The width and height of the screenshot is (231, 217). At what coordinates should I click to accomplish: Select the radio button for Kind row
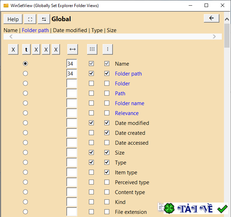[x=25, y=202]
